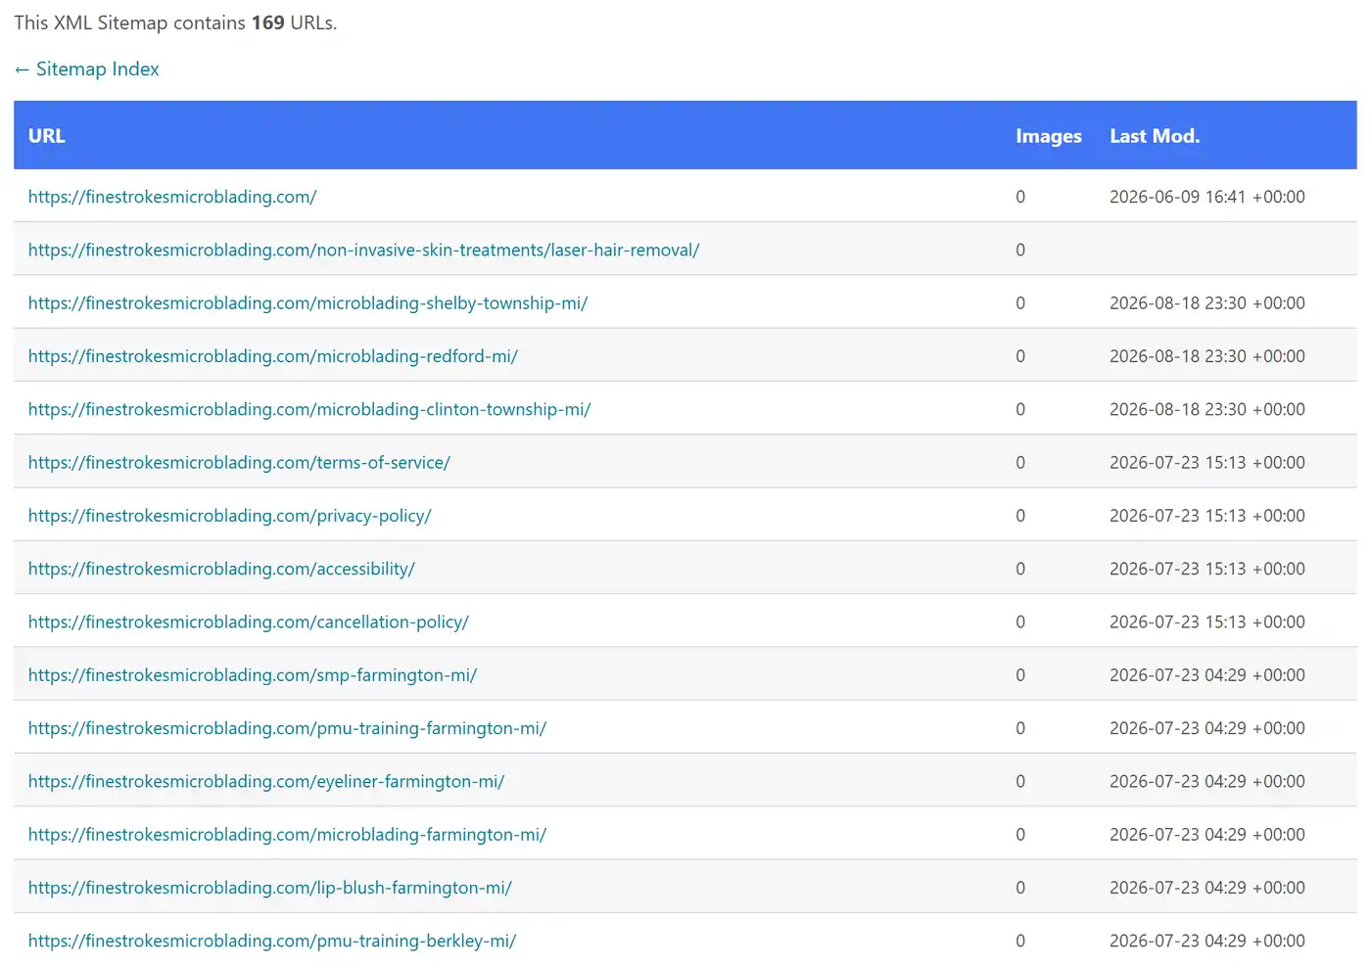Click the image count for laser-hair-removal row

(x=1020, y=250)
